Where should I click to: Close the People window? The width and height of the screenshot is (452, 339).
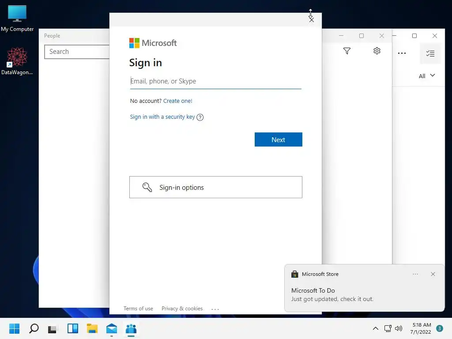click(x=382, y=36)
